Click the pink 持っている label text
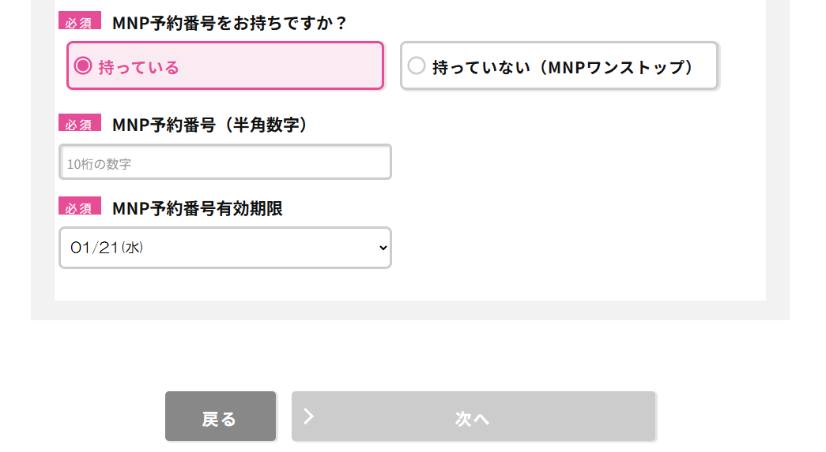The height and width of the screenshot is (452, 826). tap(139, 68)
